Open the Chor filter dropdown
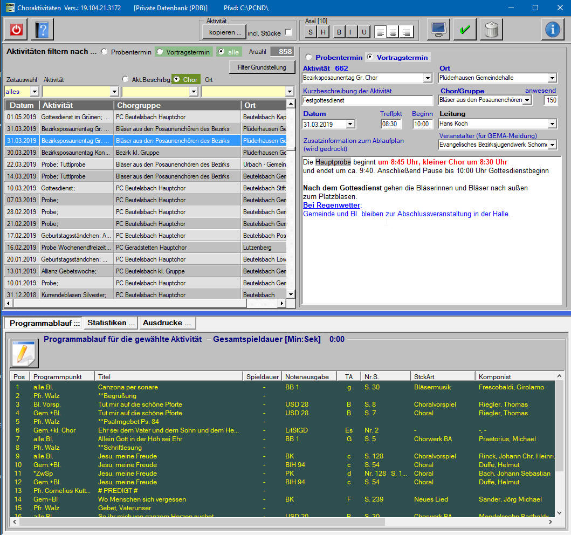Screen dimensions: 571x535 tap(194, 91)
